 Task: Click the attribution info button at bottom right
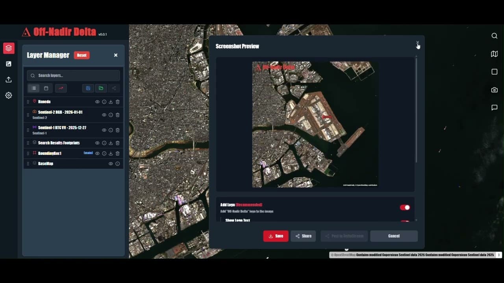499,255
